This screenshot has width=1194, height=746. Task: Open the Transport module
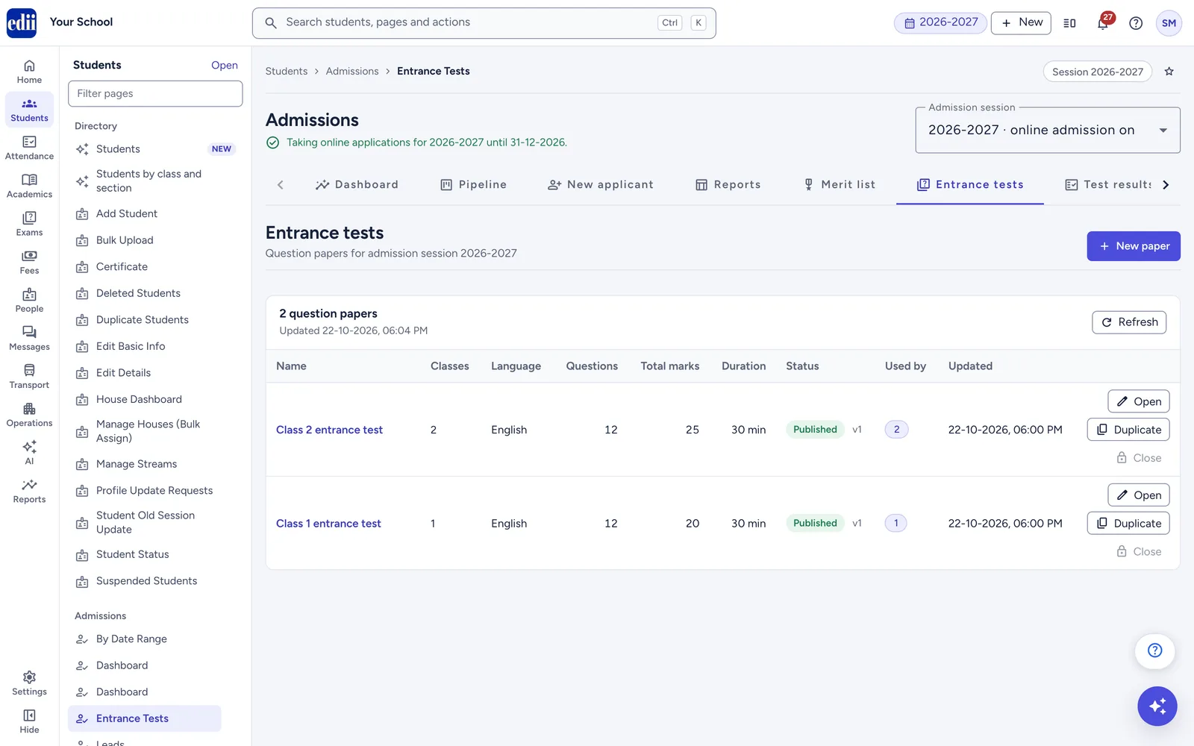(x=29, y=376)
